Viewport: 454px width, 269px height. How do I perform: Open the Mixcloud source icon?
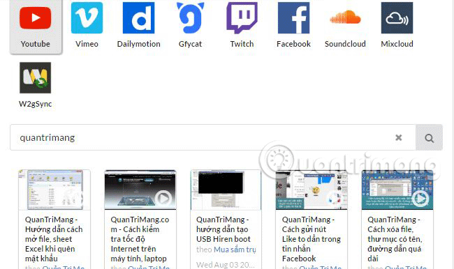[397, 18]
